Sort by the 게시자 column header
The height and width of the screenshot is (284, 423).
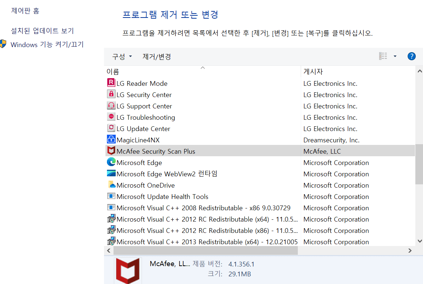[x=358, y=72]
